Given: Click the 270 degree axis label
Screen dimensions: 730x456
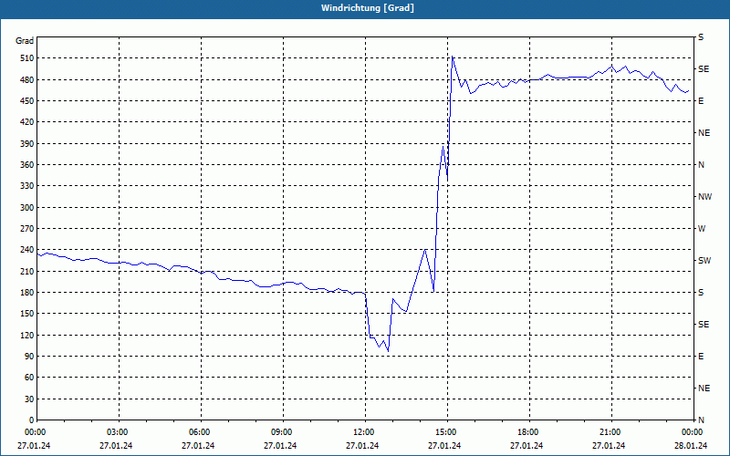Looking at the screenshot, I should tap(28, 229).
